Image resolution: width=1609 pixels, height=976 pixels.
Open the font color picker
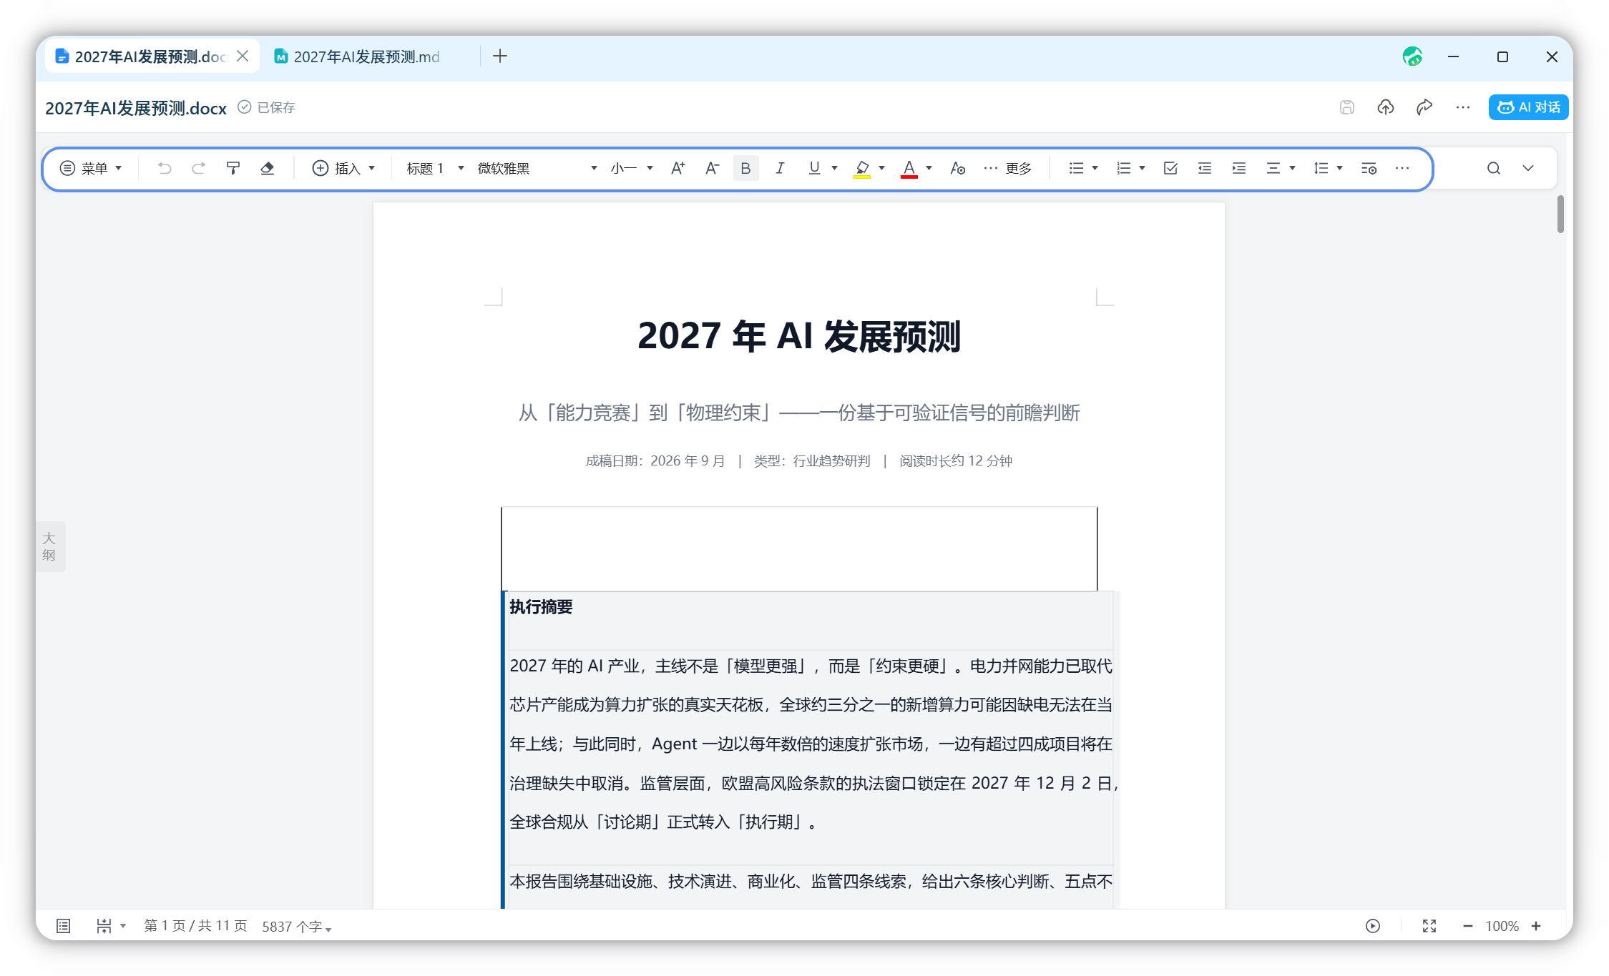coord(929,168)
